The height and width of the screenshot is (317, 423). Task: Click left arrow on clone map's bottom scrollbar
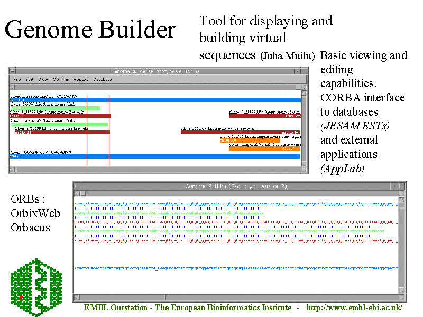tap(13, 170)
